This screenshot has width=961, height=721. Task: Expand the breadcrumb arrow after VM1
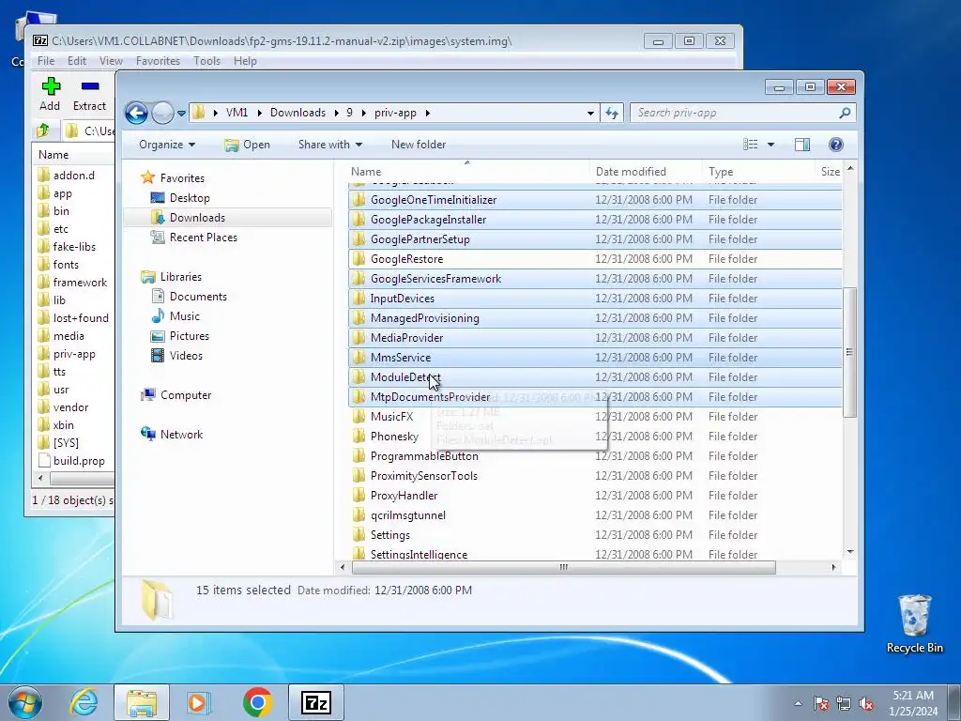(x=259, y=113)
